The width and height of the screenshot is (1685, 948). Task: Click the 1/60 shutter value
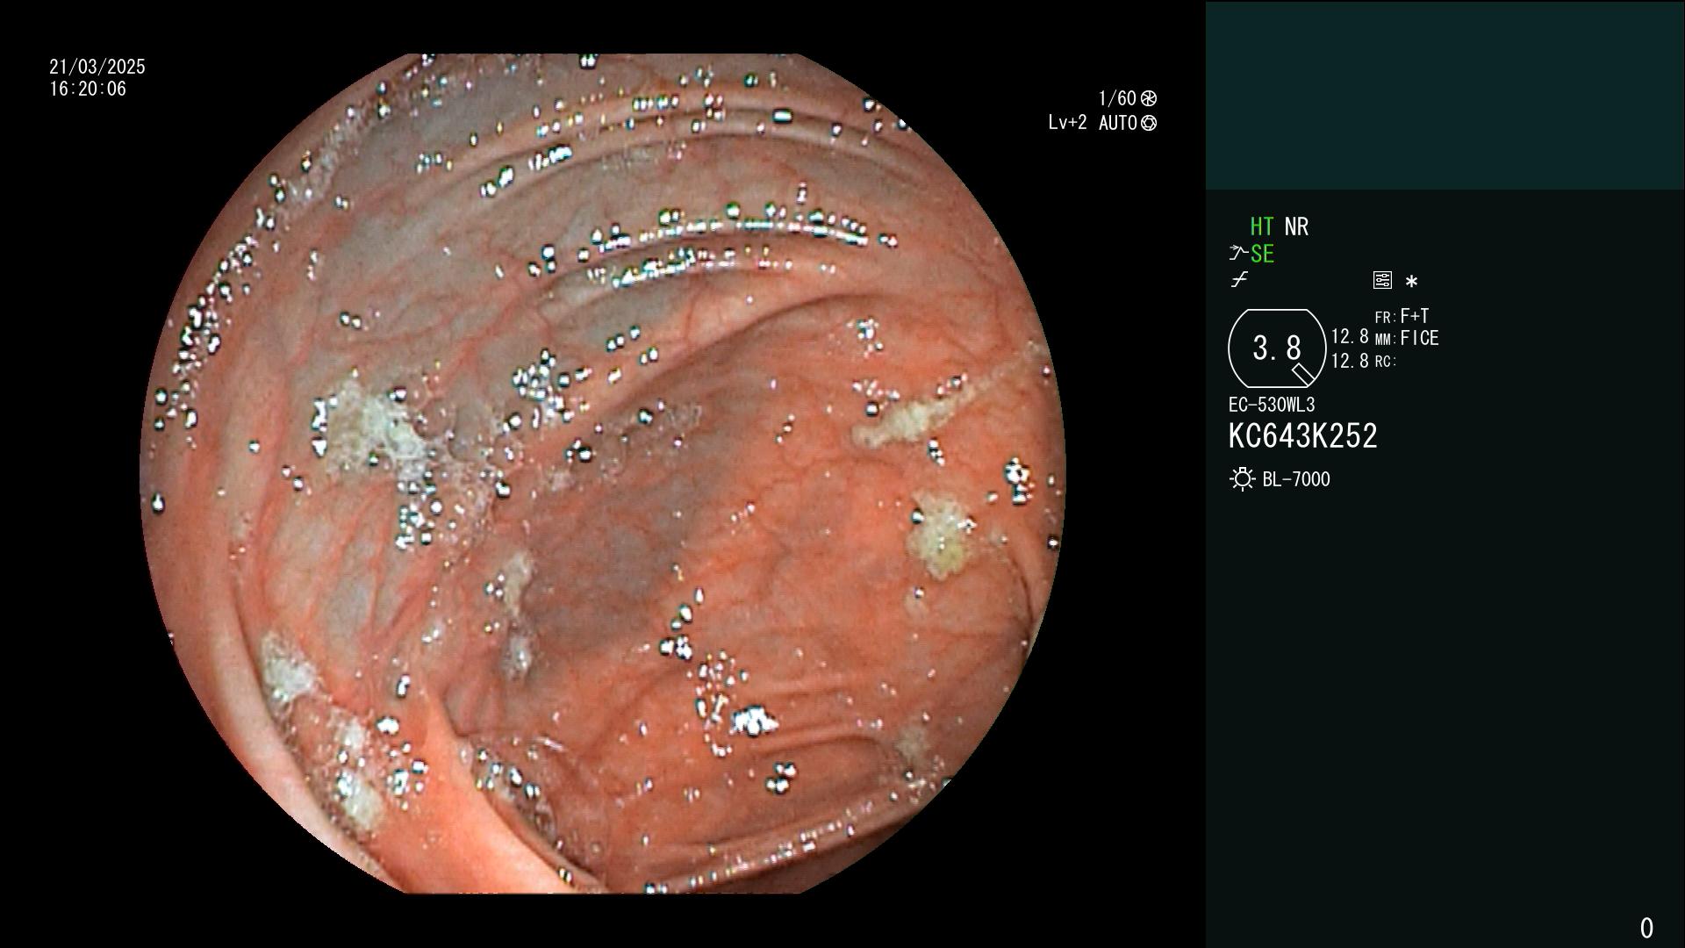[x=1117, y=98]
